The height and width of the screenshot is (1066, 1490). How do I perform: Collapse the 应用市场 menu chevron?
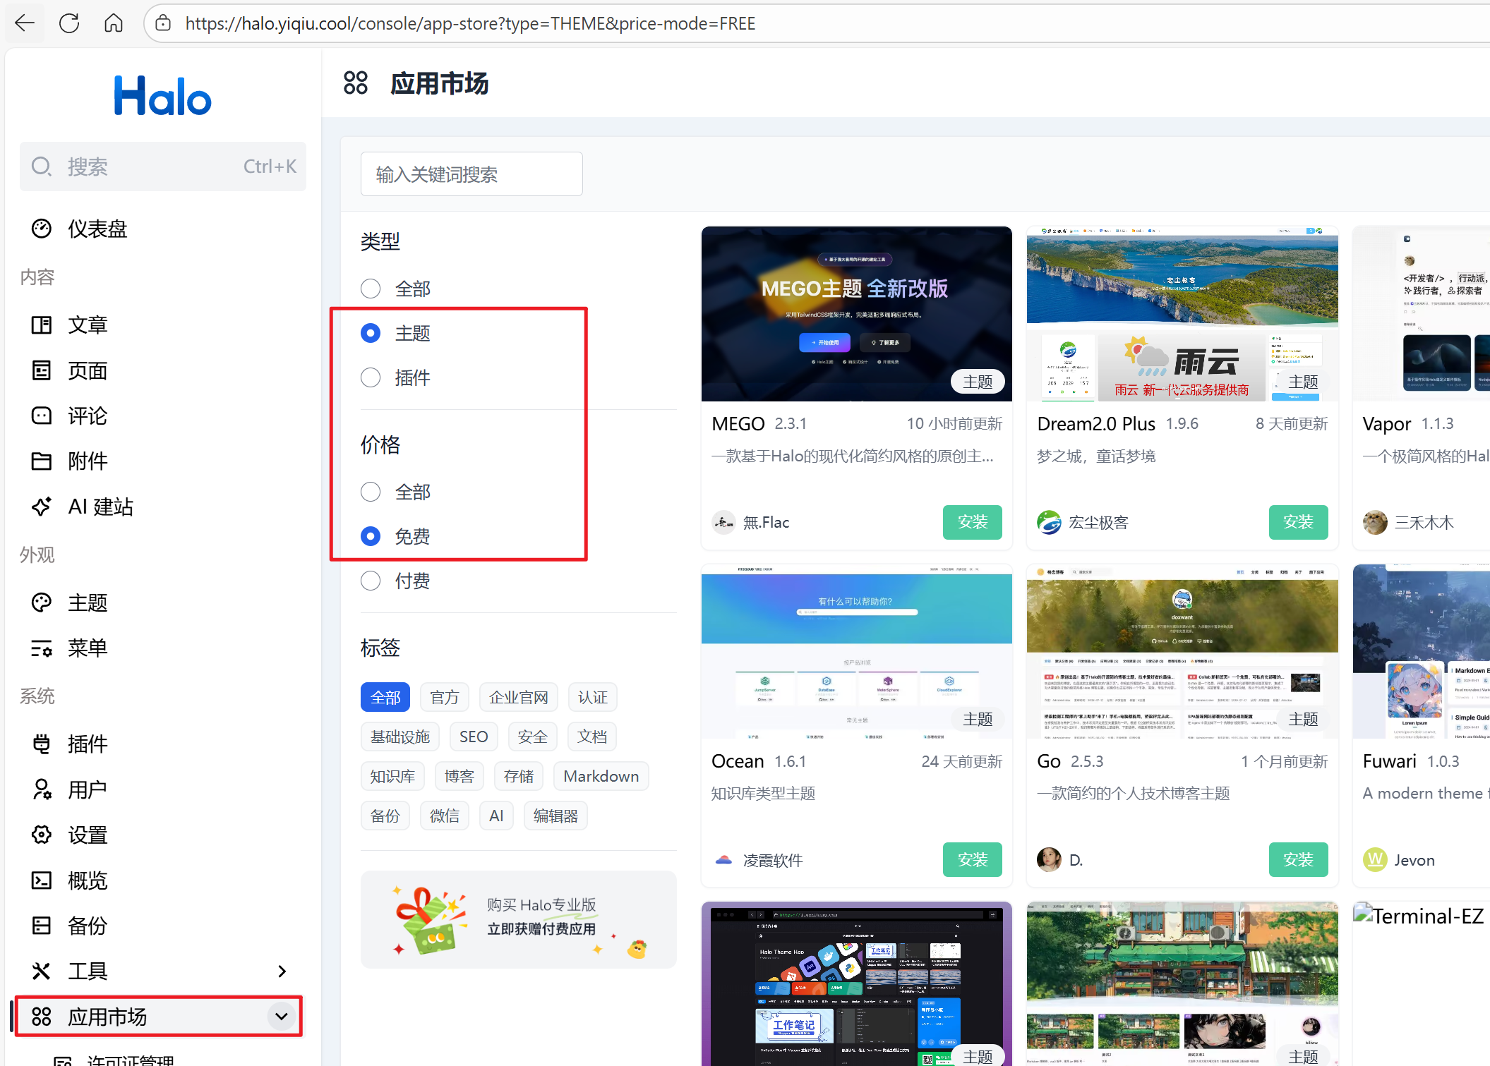click(282, 1017)
